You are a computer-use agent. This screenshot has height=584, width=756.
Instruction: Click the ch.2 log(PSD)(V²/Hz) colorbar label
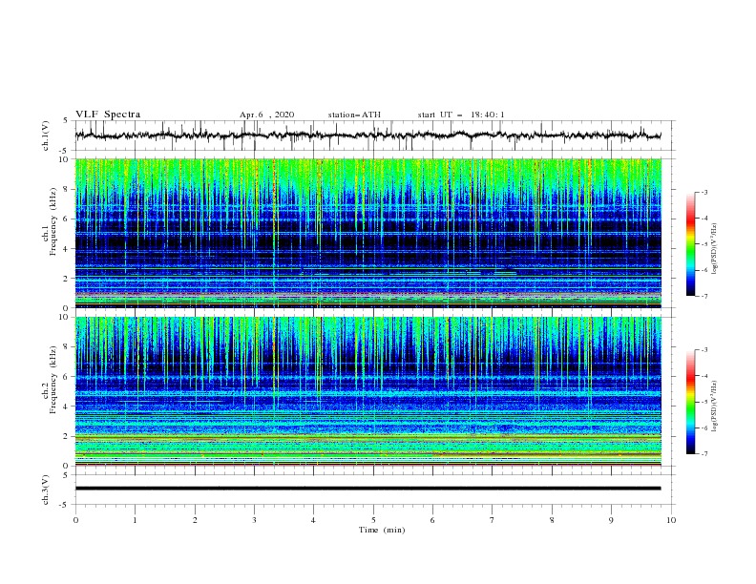point(715,407)
